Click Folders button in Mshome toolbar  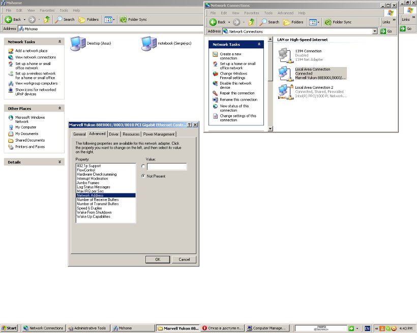pos(88,19)
